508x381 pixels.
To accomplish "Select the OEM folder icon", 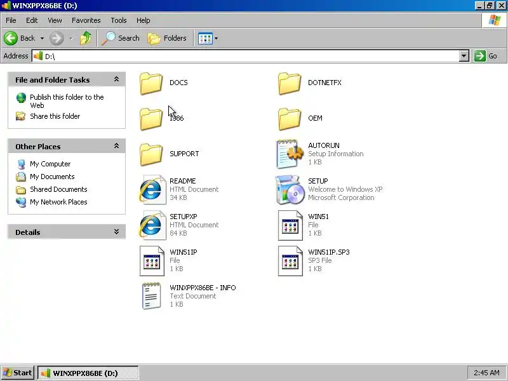I will click(x=290, y=119).
